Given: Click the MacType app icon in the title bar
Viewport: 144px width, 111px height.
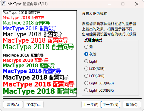Looking at the screenshot, I should click(x=4, y=4).
